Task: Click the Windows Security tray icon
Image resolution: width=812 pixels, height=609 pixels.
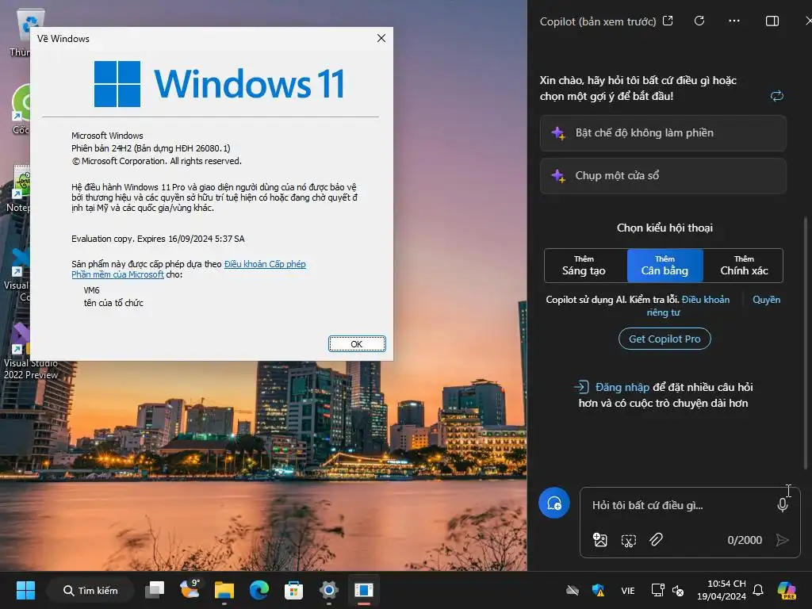Action: pyautogui.click(x=598, y=590)
